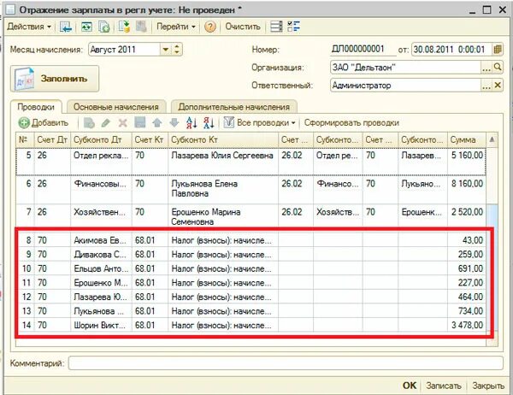This screenshot has width=513, height=395.
Task: Click the help question mark icon
Action: 210,27
